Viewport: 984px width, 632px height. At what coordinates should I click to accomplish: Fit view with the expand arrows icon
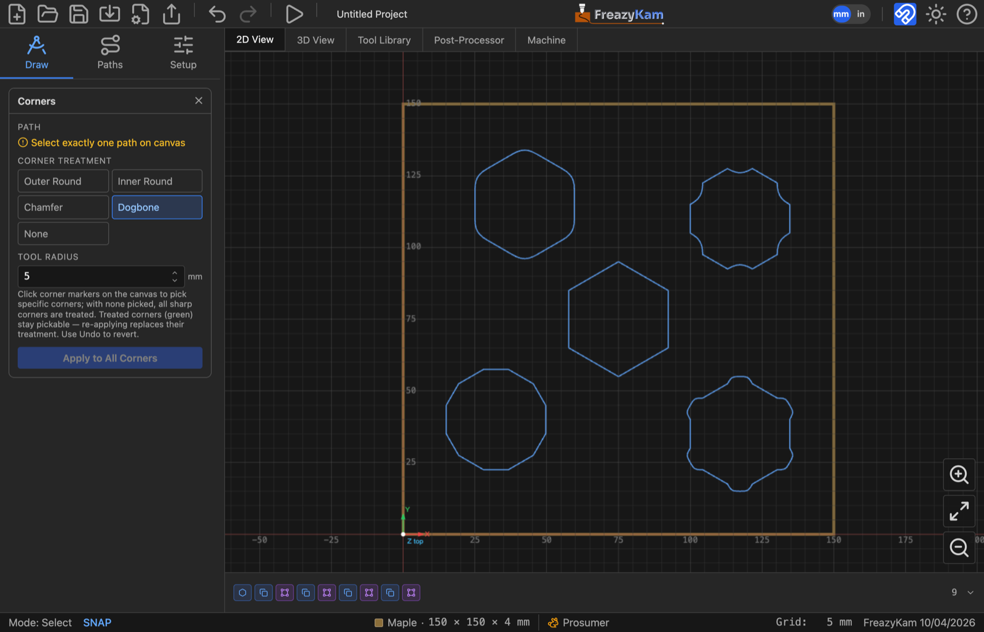click(959, 511)
